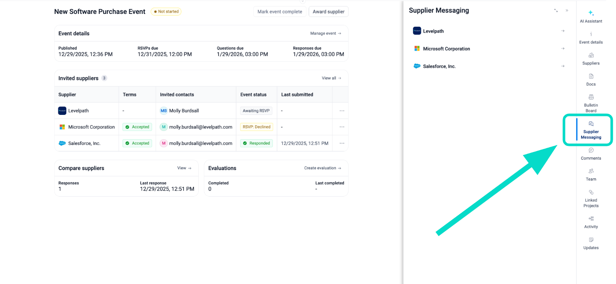Open the Docs sidebar panel
616x284 pixels.
[591, 80]
